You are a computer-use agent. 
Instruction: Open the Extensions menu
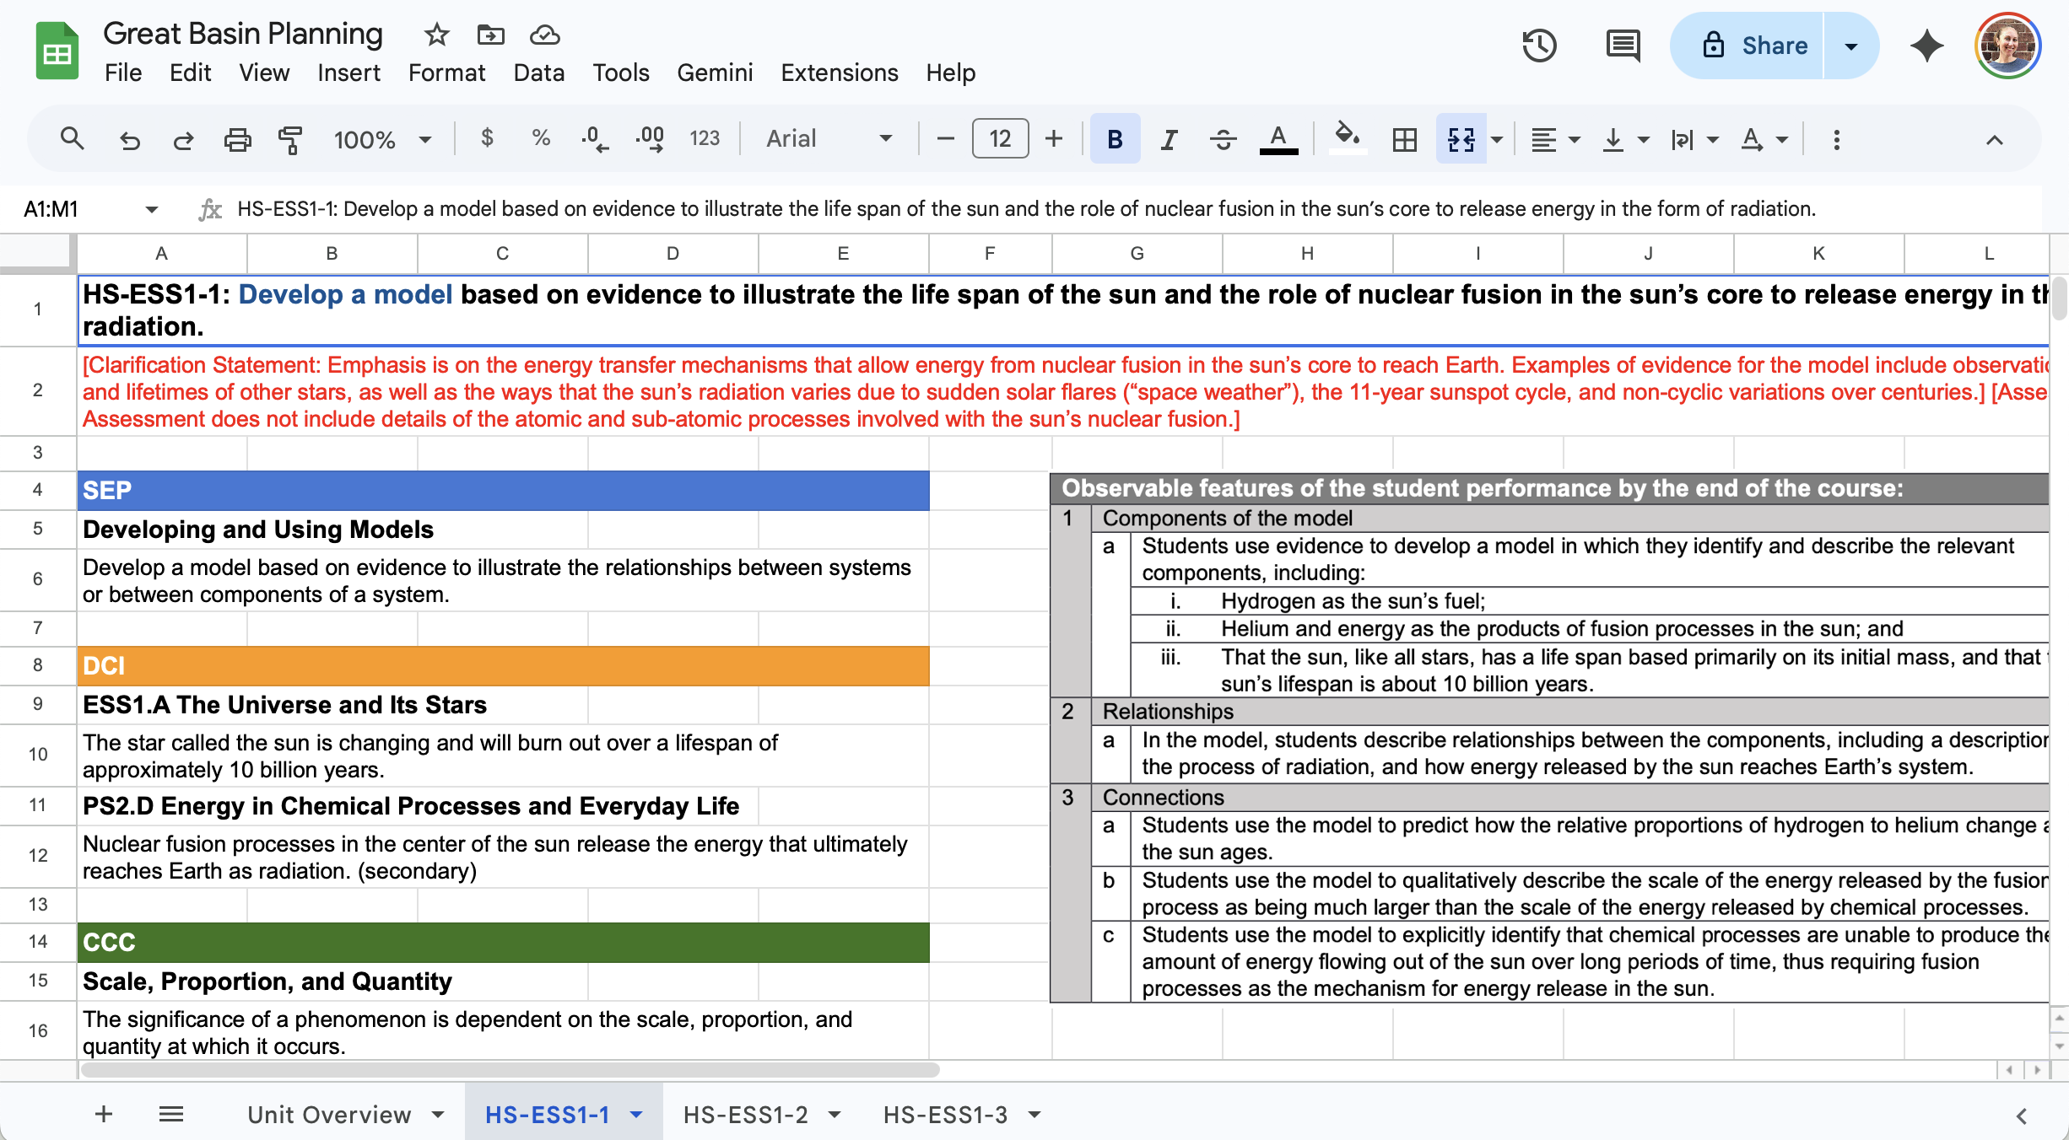pos(839,73)
